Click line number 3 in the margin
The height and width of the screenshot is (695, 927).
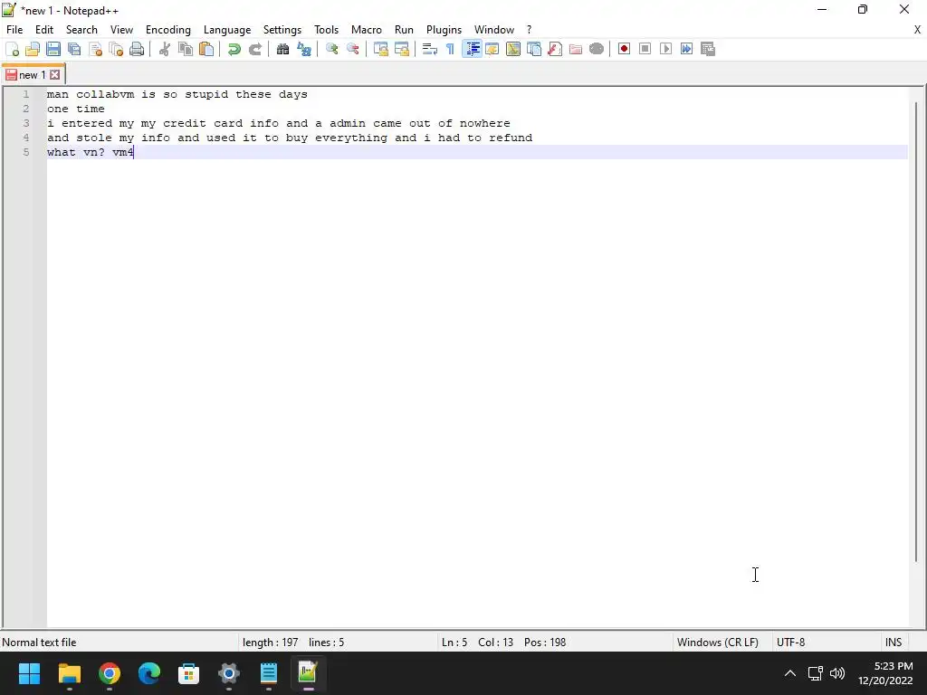click(26, 123)
